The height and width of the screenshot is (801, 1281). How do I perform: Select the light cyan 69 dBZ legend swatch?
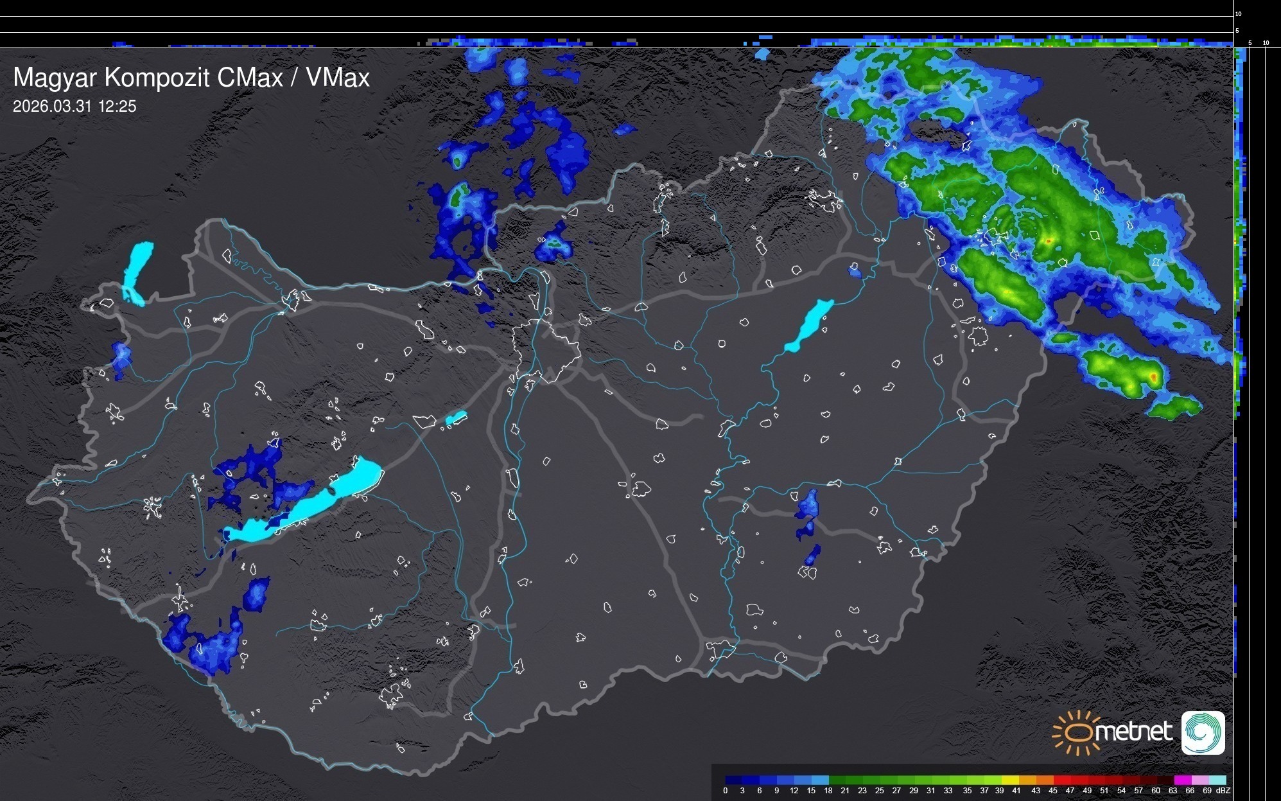pos(1217,780)
